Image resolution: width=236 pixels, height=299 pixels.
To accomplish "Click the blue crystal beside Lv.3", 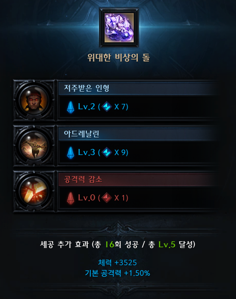I will click(x=71, y=152).
